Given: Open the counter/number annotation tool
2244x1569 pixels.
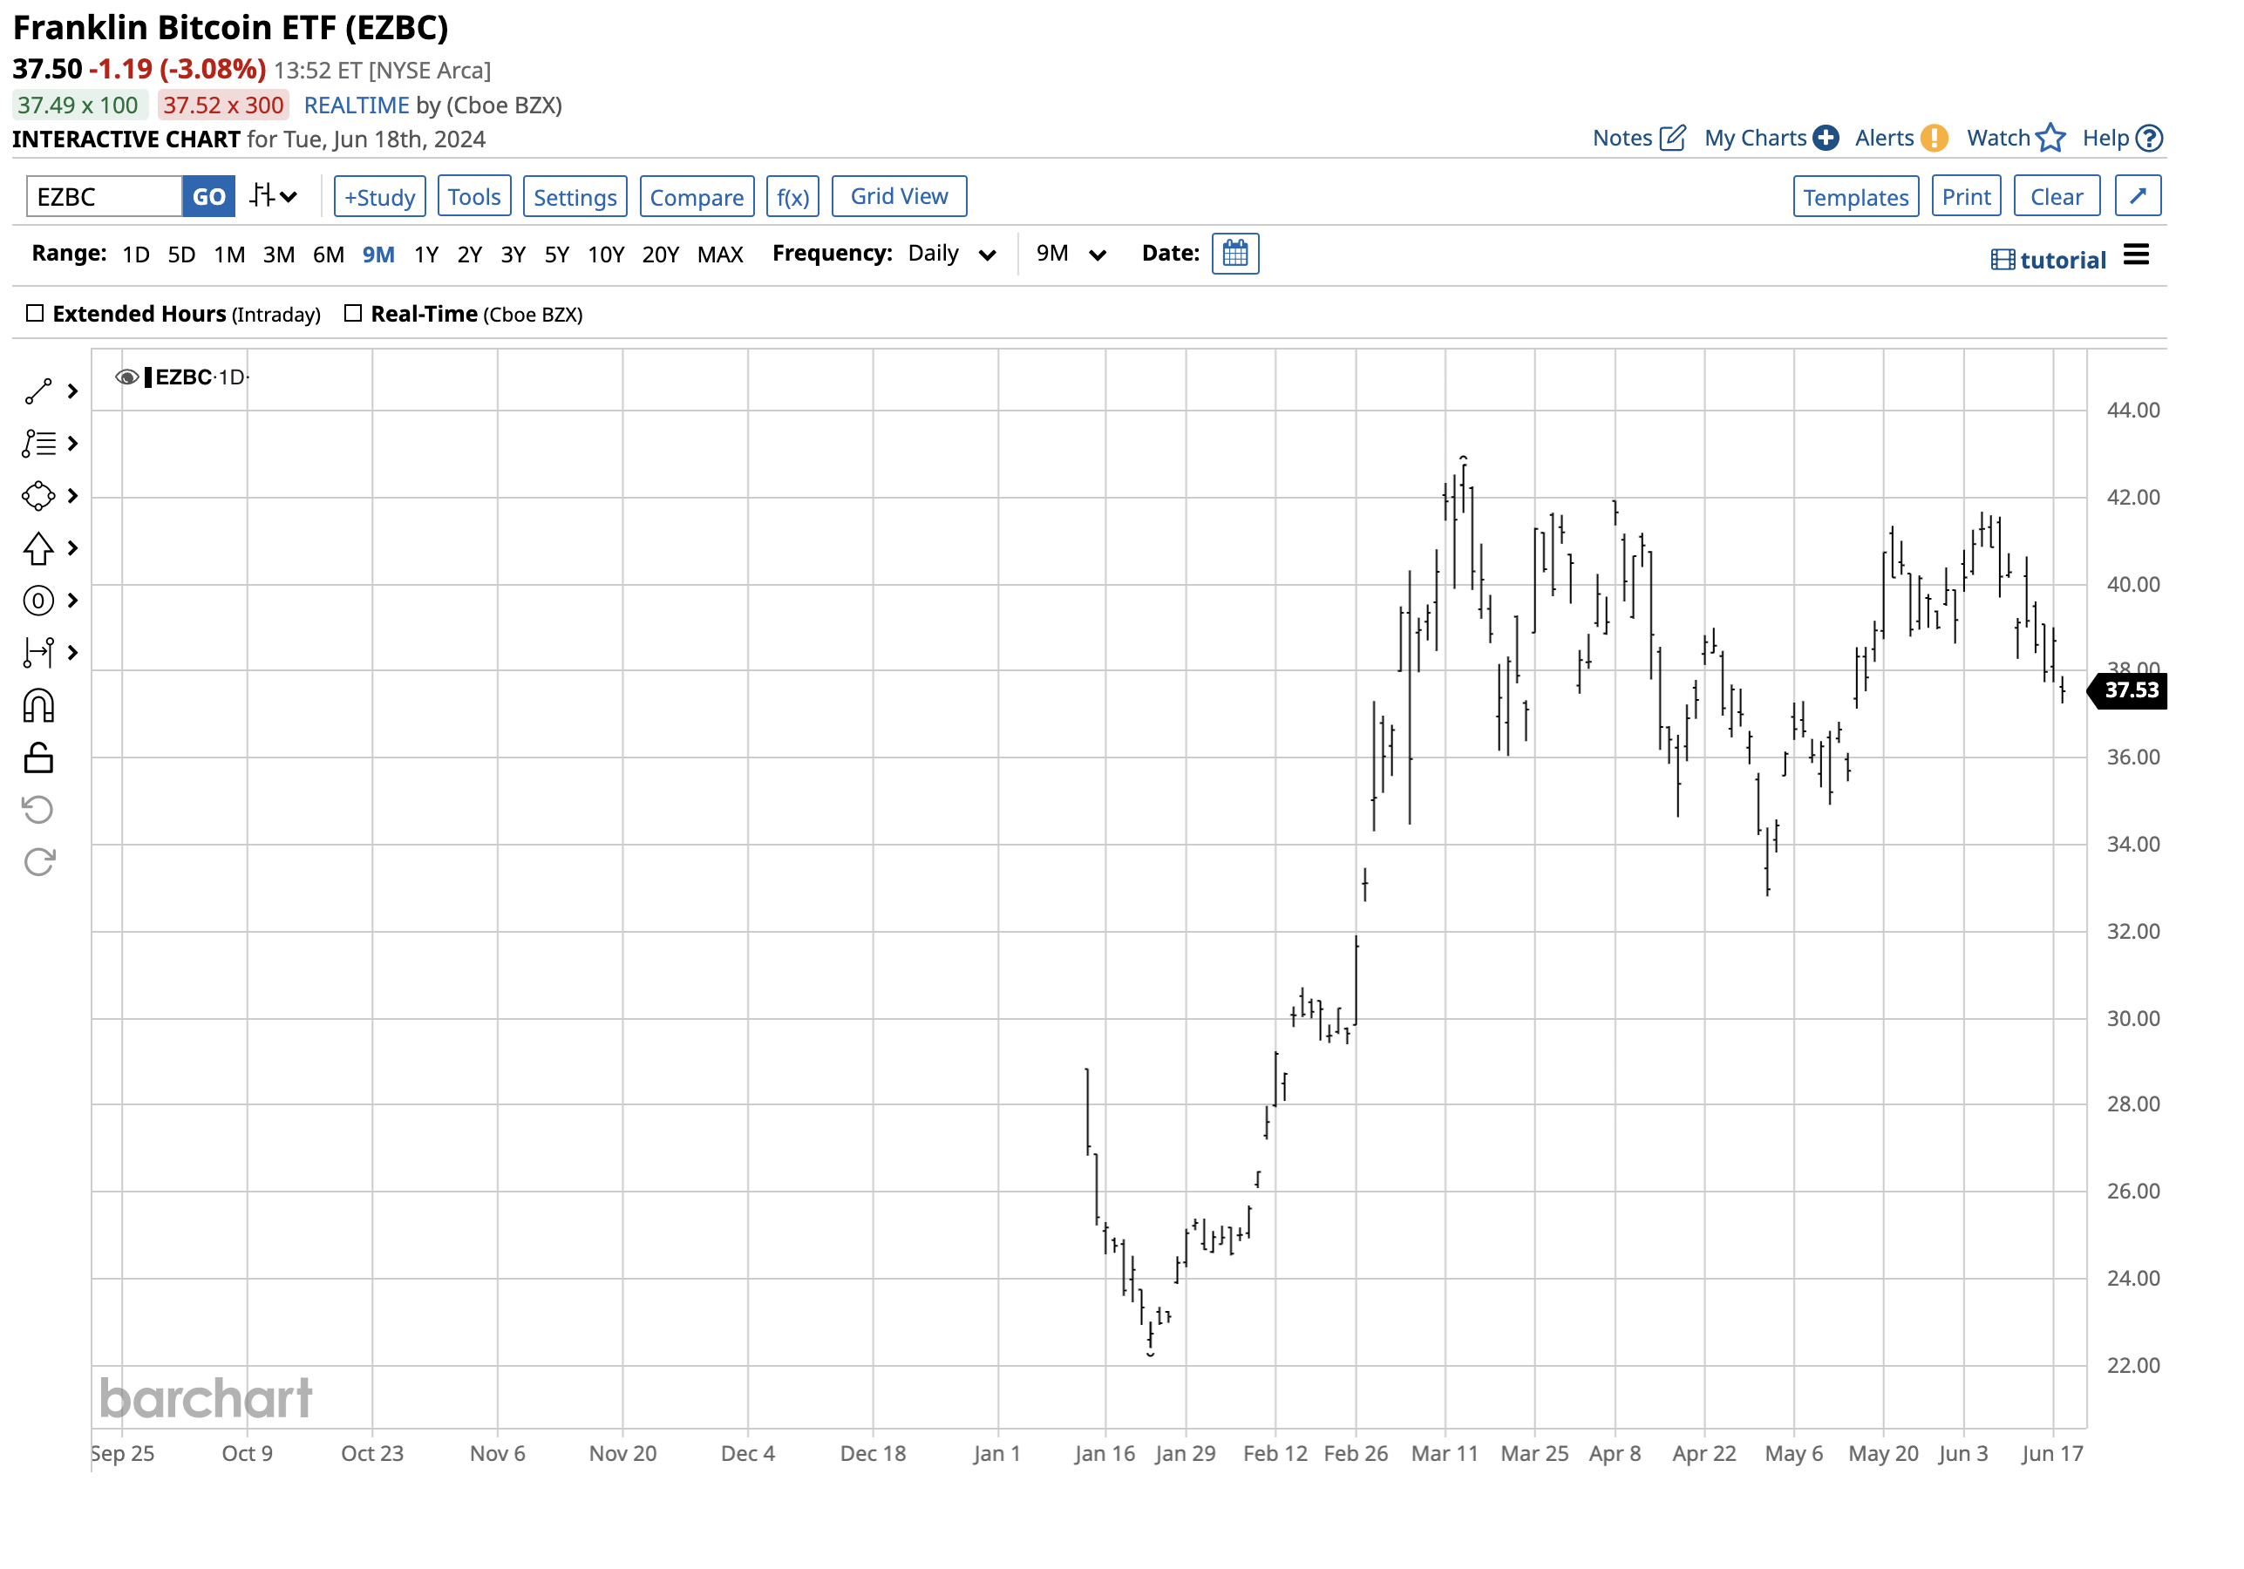Looking at the screenshot, I should click(39, 601).
